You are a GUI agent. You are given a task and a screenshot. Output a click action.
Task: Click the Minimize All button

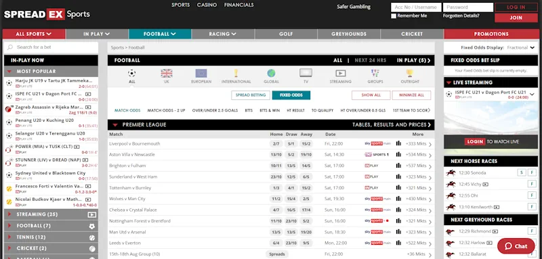coord(411,95)
